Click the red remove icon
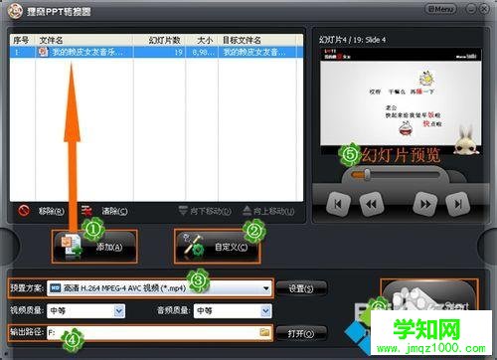Screen dimensions: 497x360 tap(24, 211)
